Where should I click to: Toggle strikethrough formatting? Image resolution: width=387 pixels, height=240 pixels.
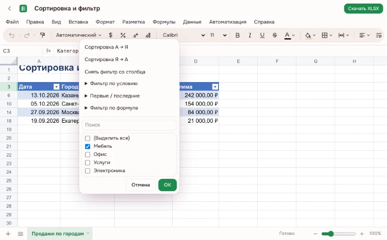(x=274, y=35)
